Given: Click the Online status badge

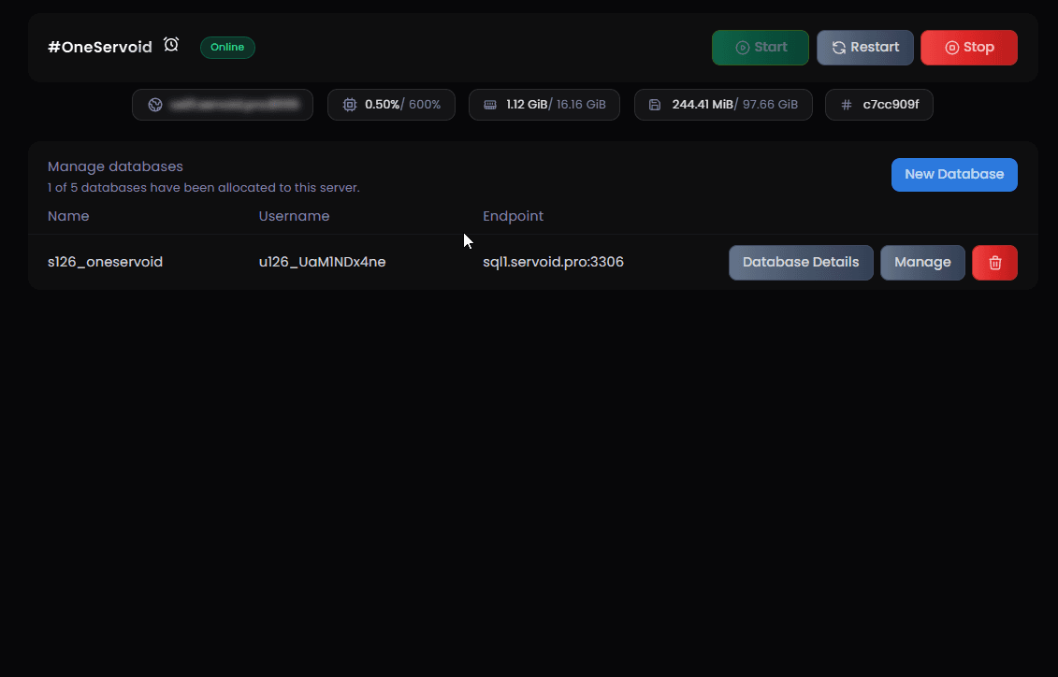Looking at the screenshot, I should 227,47.
